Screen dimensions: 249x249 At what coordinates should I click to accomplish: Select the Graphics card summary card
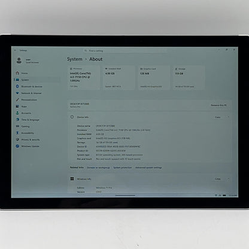point(154,78)
